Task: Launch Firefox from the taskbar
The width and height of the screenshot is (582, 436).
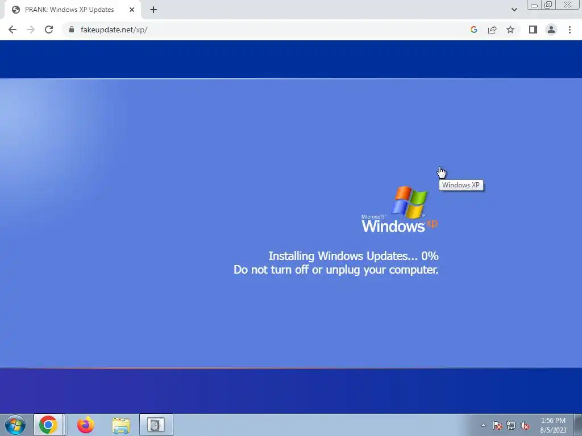Action: 86,425
